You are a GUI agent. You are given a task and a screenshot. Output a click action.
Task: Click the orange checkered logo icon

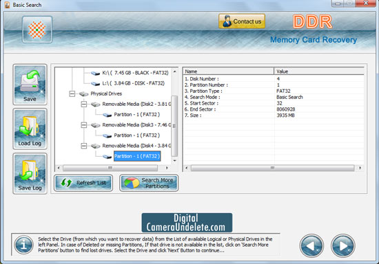[37, 30]
